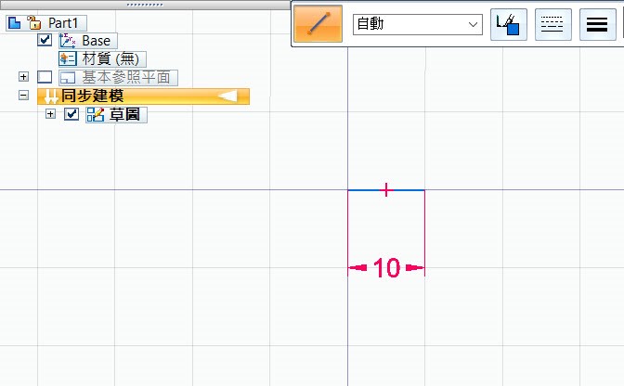624x386 pixels.
Task: Open the line width icon
Action: pyautogui.click(x=597, y=25)
